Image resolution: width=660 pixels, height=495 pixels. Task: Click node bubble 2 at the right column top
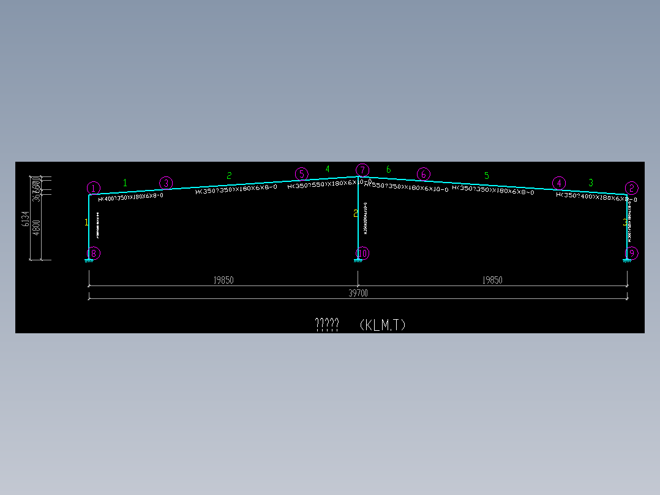[632, 189]
